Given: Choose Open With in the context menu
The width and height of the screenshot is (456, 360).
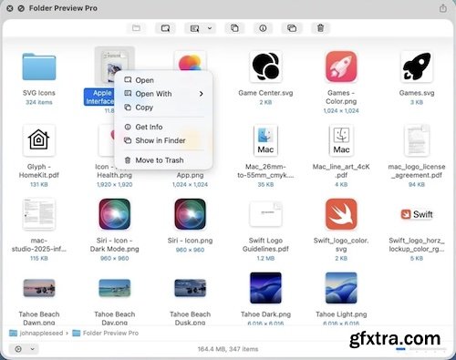Looking at the screenshot, I should tap(164, 94).
